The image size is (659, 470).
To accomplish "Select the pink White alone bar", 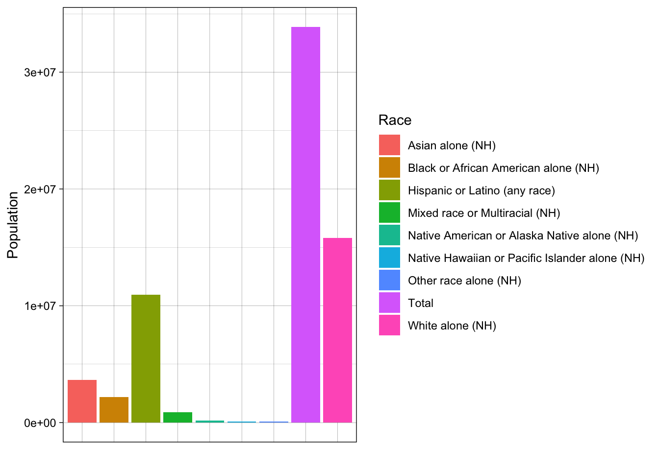I will pyautogui.click(x=337, y=330).
